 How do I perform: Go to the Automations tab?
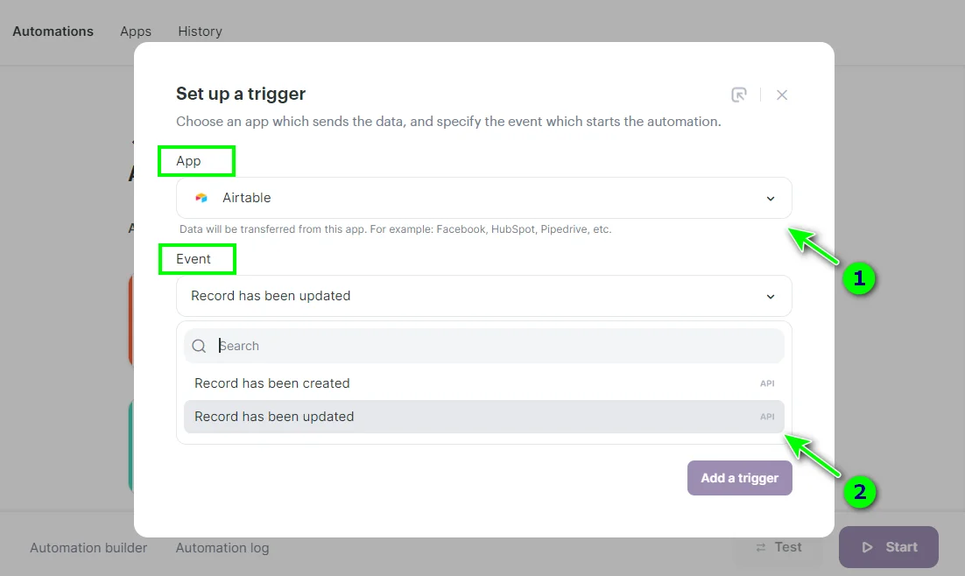pos(53,32)
